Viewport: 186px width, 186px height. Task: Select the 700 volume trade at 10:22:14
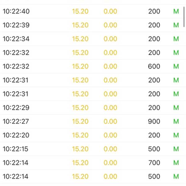(x=154, y=163)
